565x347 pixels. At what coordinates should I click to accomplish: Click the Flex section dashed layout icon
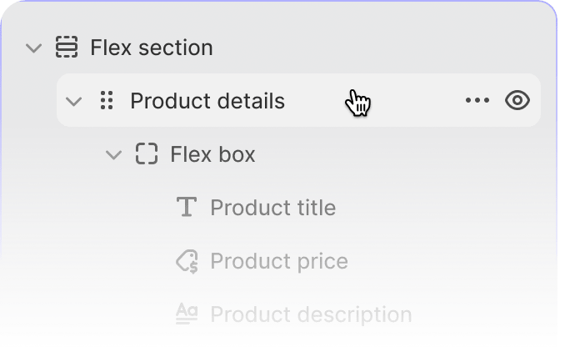pyautogui.click(x=67, y=47)
